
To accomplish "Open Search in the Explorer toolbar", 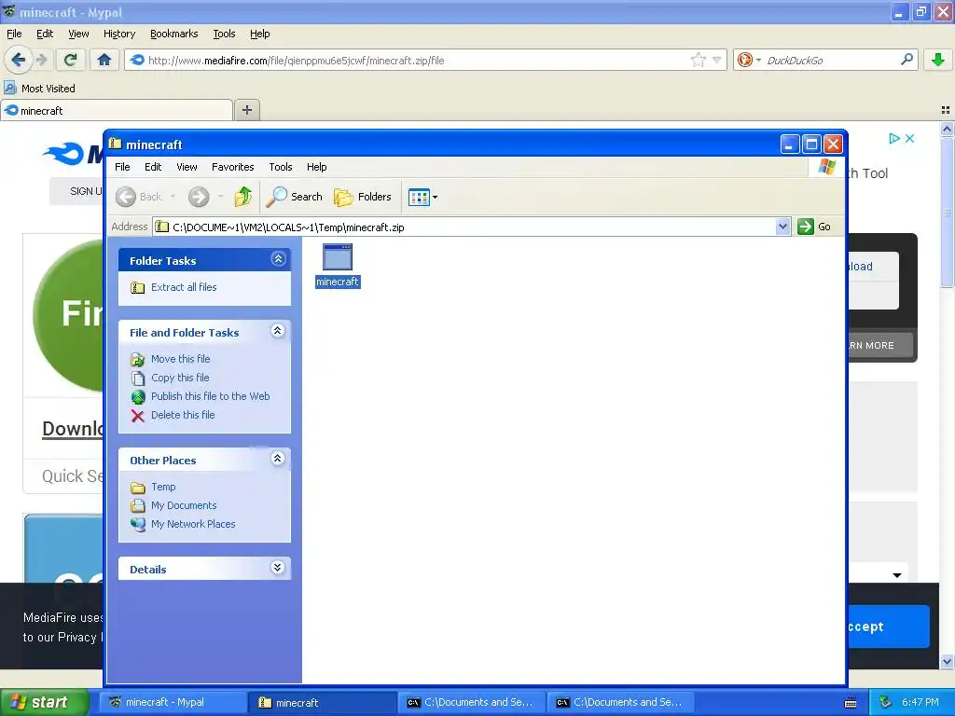I will [294, 197].
